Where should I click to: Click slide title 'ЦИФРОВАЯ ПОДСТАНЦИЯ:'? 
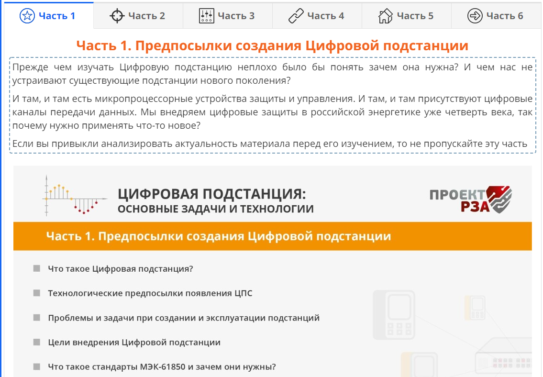[211, 194]
